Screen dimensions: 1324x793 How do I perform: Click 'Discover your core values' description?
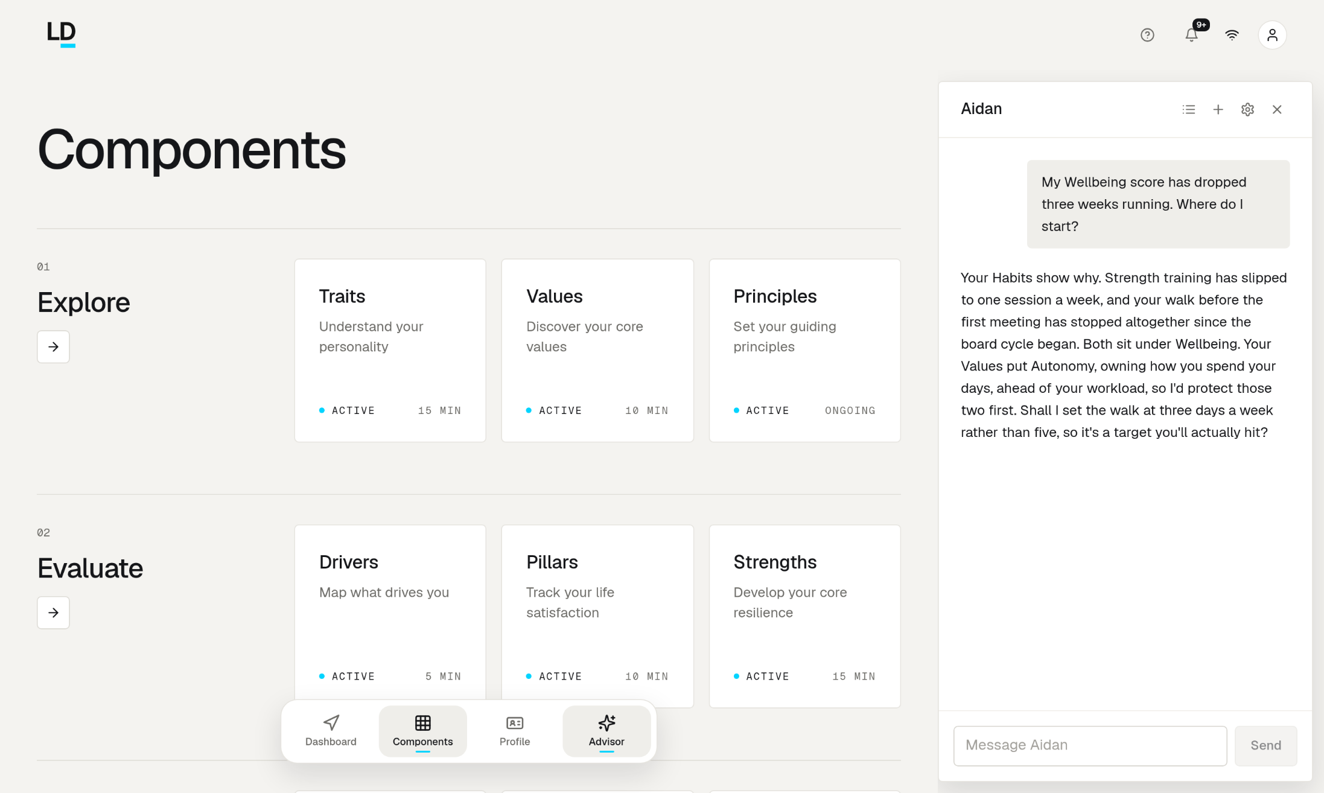pyautogui.click(x=584, y=336)
